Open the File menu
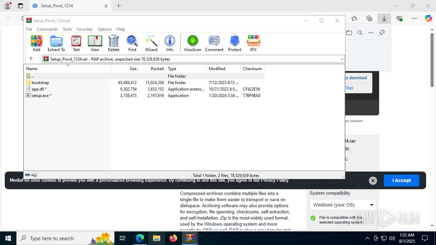436x245 pixels. pos(29,29)
